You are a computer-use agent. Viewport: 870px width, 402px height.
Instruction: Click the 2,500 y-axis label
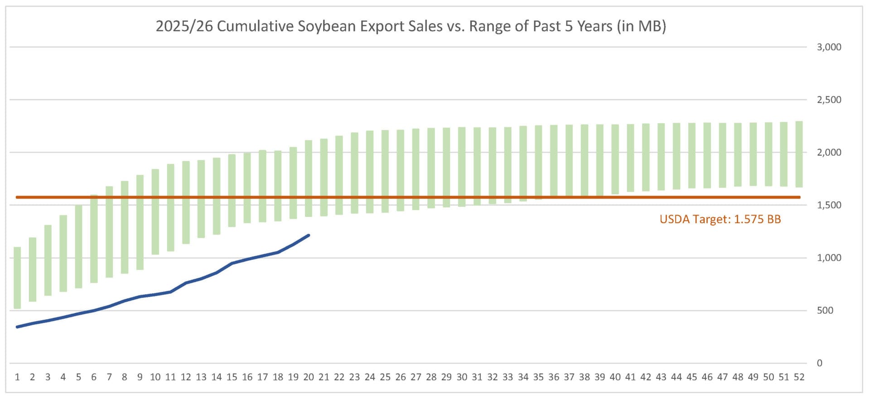tap(829, 100)
